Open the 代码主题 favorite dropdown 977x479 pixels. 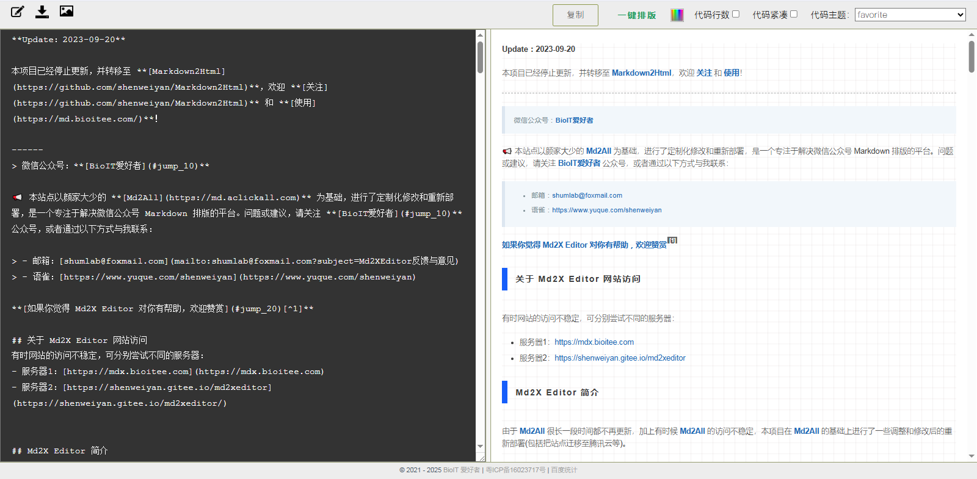910,15
